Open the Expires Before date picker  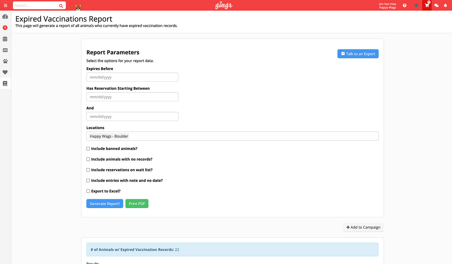132,77
